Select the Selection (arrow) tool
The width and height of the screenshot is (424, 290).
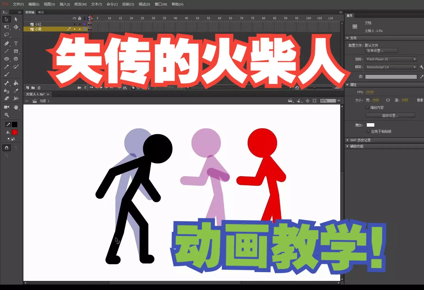(7, 19)
